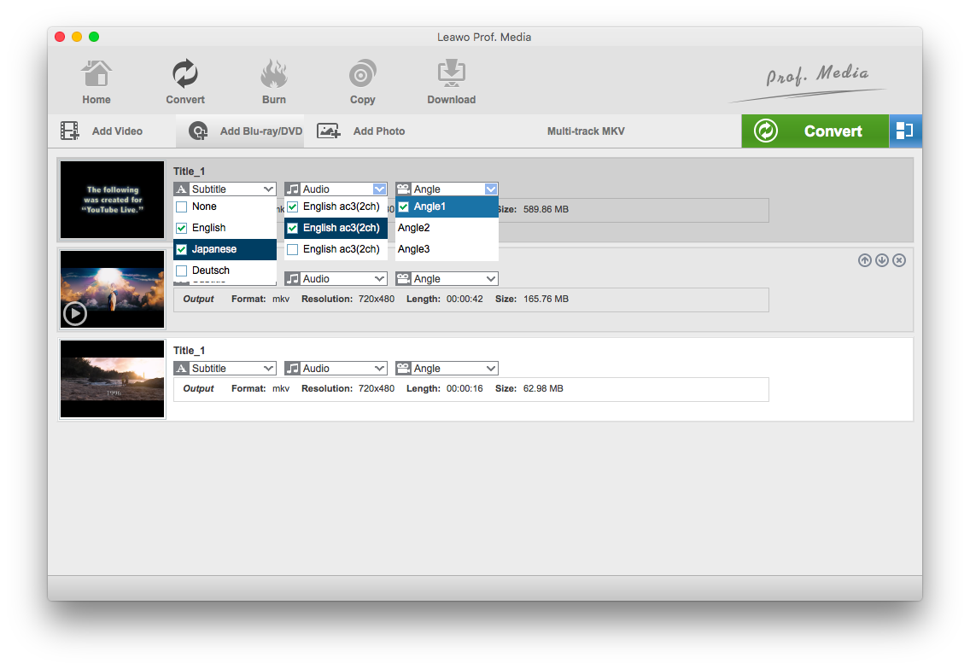
Task: Check the None subtitle checkbox
Action: point(181,207)
